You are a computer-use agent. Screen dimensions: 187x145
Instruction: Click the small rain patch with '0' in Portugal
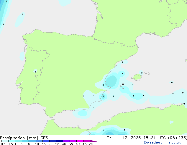[x=36, y=72]
